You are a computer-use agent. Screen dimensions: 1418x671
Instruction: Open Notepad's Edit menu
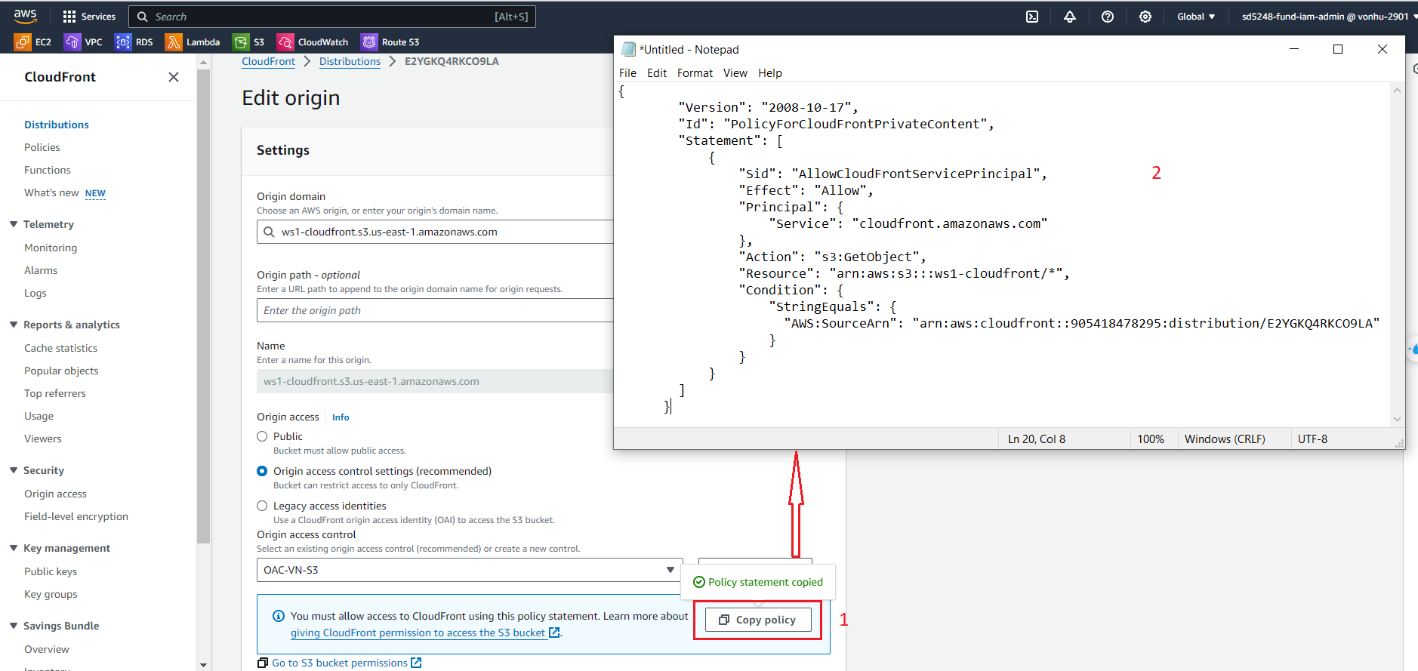[x=657, y=73]
